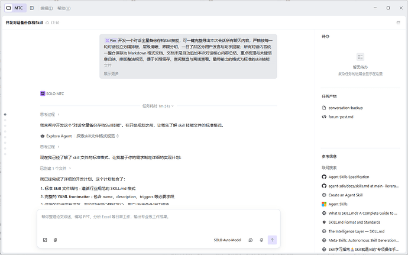Click the Plan tag in the prompt
The height and width of the screenshot is (255, 408).
coord(111,40)
